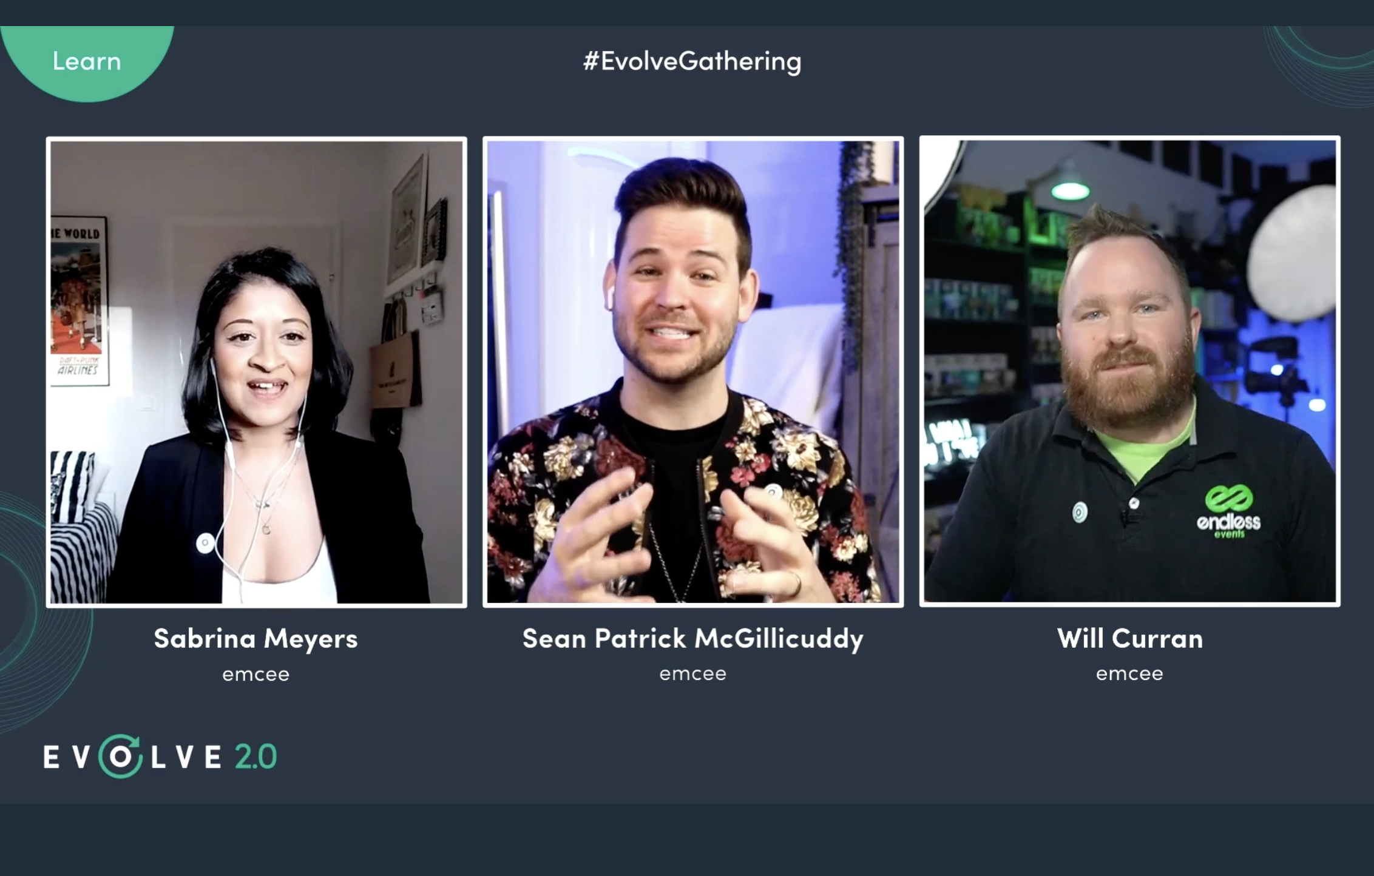Screen dimensions: 1374x876
Task: Click the #EvolveGathering hashtag text
Action: coord(692,62)
